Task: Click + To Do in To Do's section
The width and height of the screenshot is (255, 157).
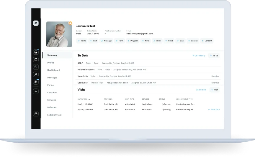Action: point(214,56)
